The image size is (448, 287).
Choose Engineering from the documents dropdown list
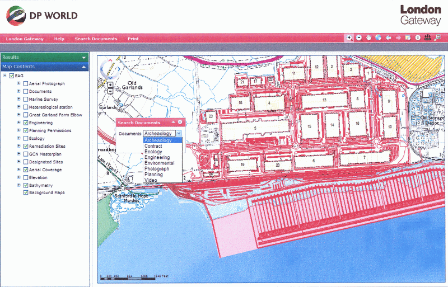pyautogui.click(x=162, y=157)
